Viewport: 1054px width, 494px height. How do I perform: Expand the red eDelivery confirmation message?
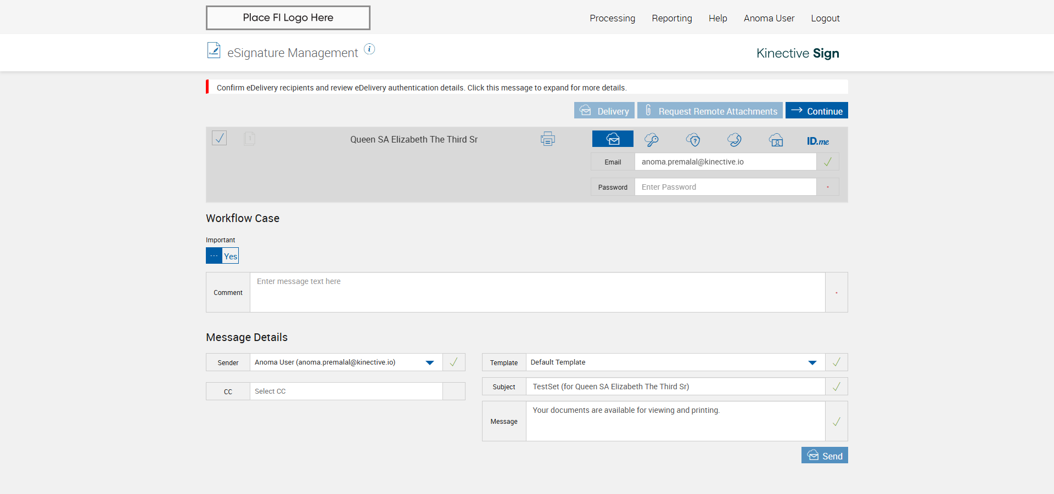point(421,88)
